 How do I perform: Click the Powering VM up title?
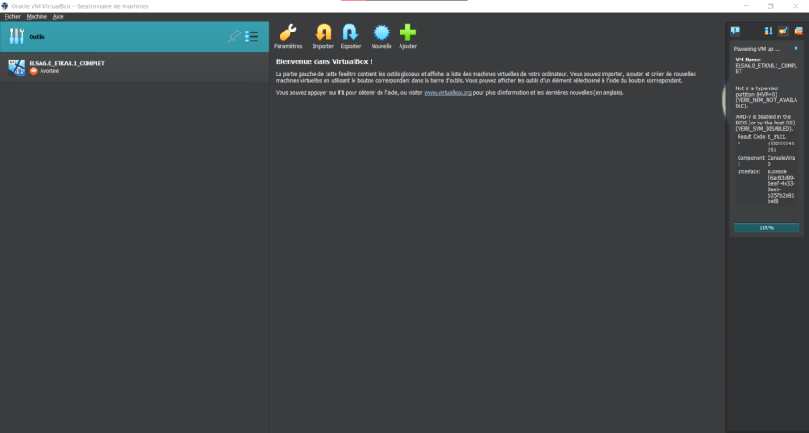click(x=757, y=49)
